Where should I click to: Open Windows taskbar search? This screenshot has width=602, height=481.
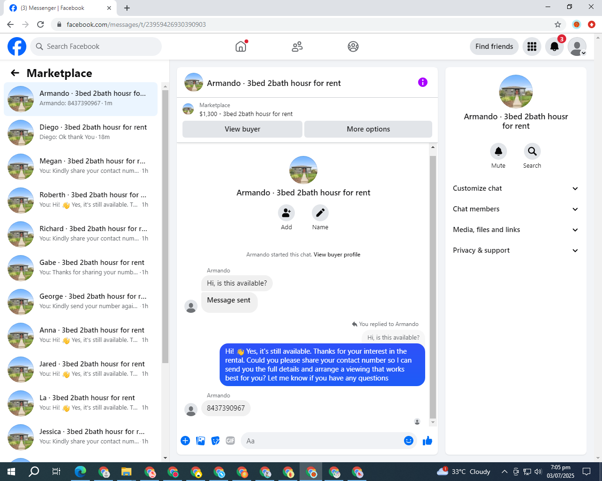pos(34,472)
